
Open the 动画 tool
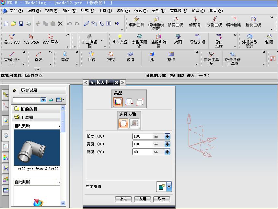tap(178, 39)
